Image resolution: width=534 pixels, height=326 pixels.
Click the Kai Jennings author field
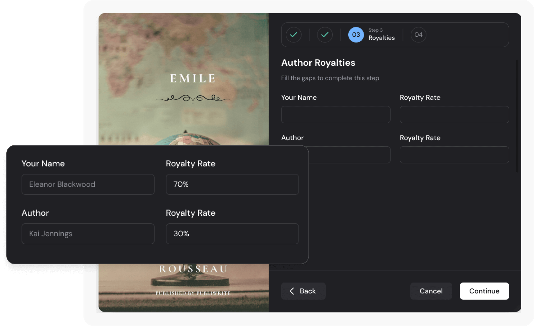pos(88,234)
